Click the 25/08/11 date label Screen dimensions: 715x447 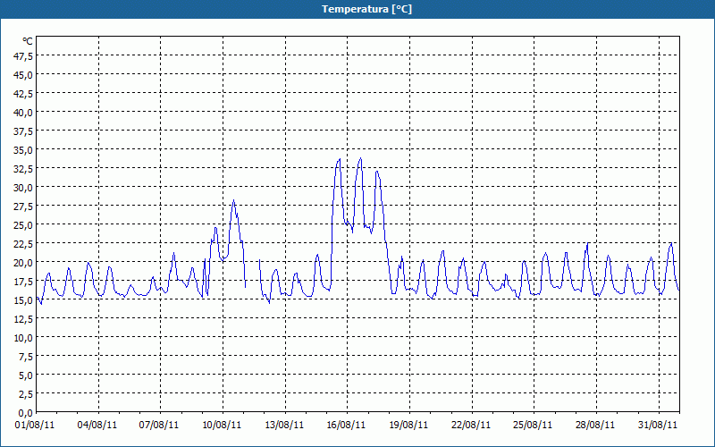tap(533, 425)
